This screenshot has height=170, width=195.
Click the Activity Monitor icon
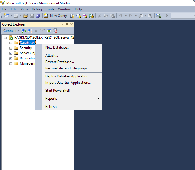point(159,16)
